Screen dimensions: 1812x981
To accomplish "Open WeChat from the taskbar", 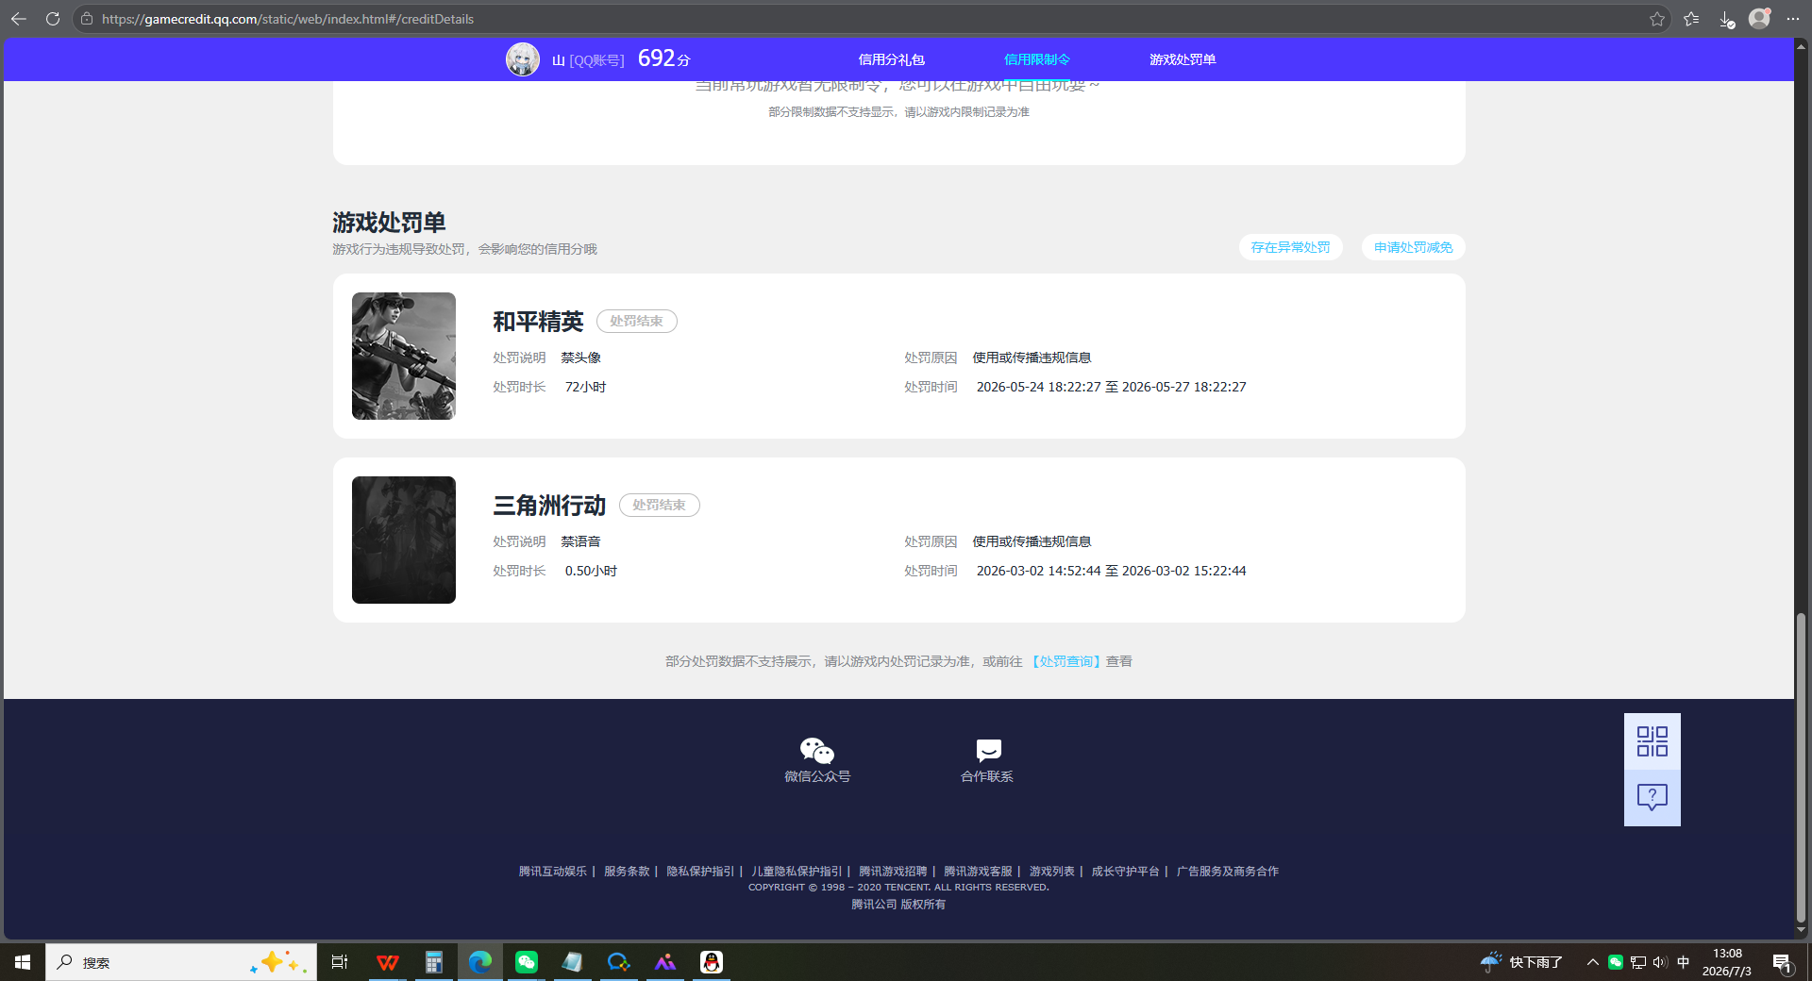I will (x=527, y=962).
